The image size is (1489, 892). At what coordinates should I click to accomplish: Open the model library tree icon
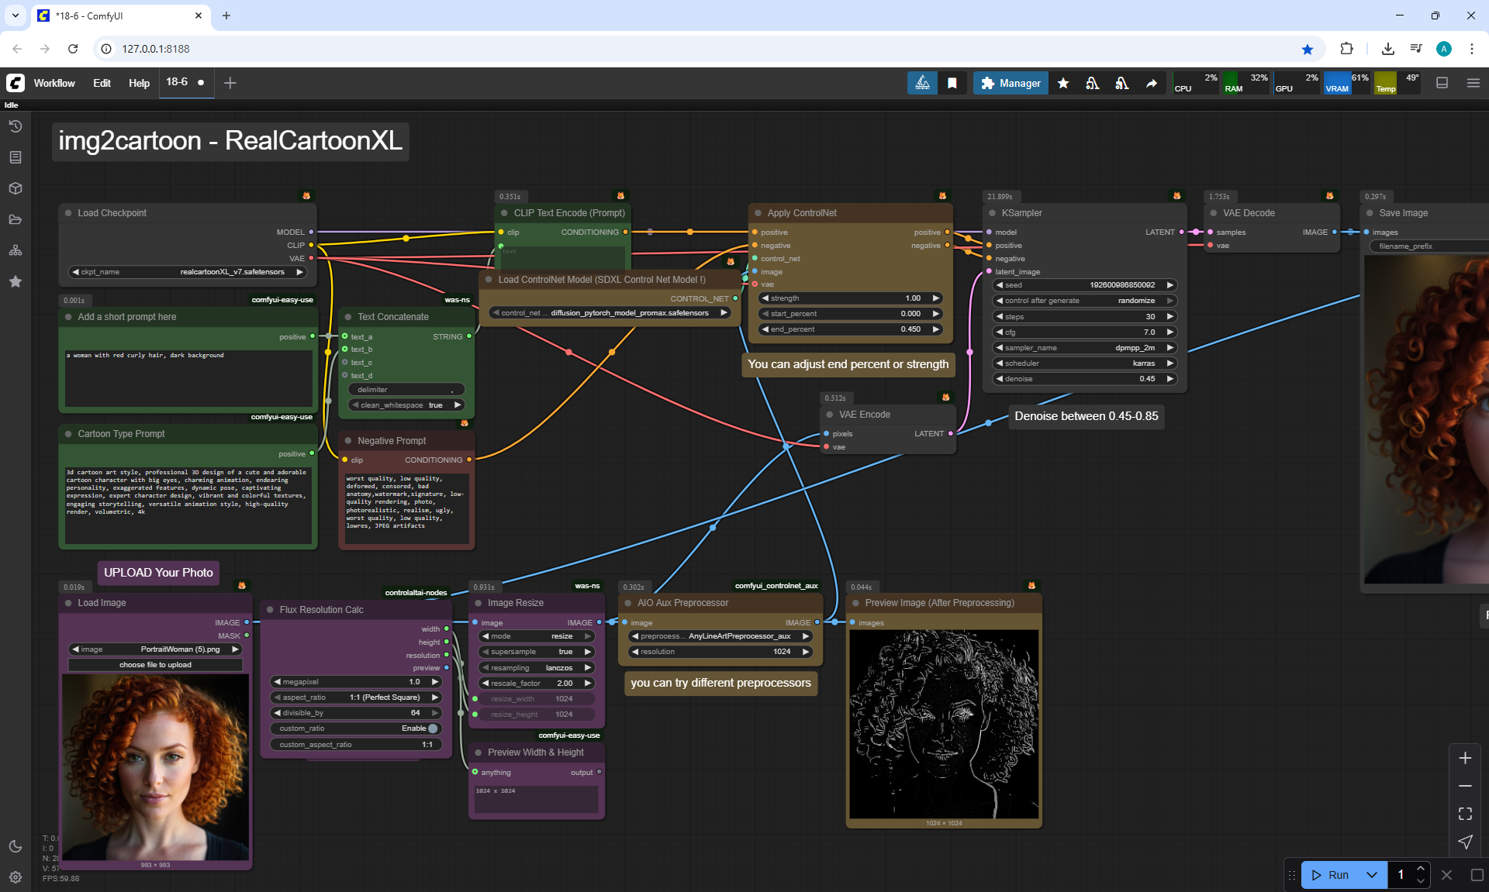16,250
